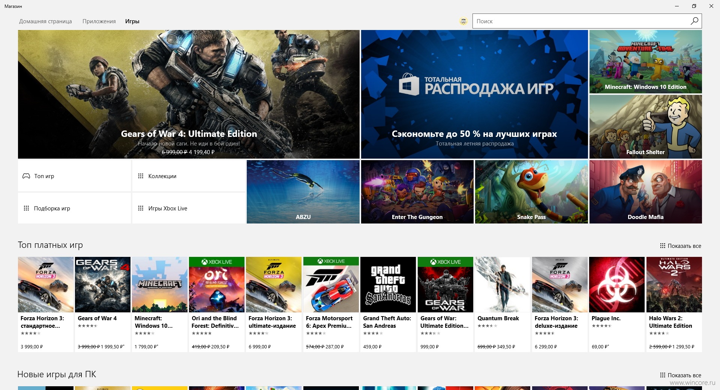Open the Quantum Break game card
Image resolution: width=720 pixels, height=390 pixels.
[x=502, y=304]
